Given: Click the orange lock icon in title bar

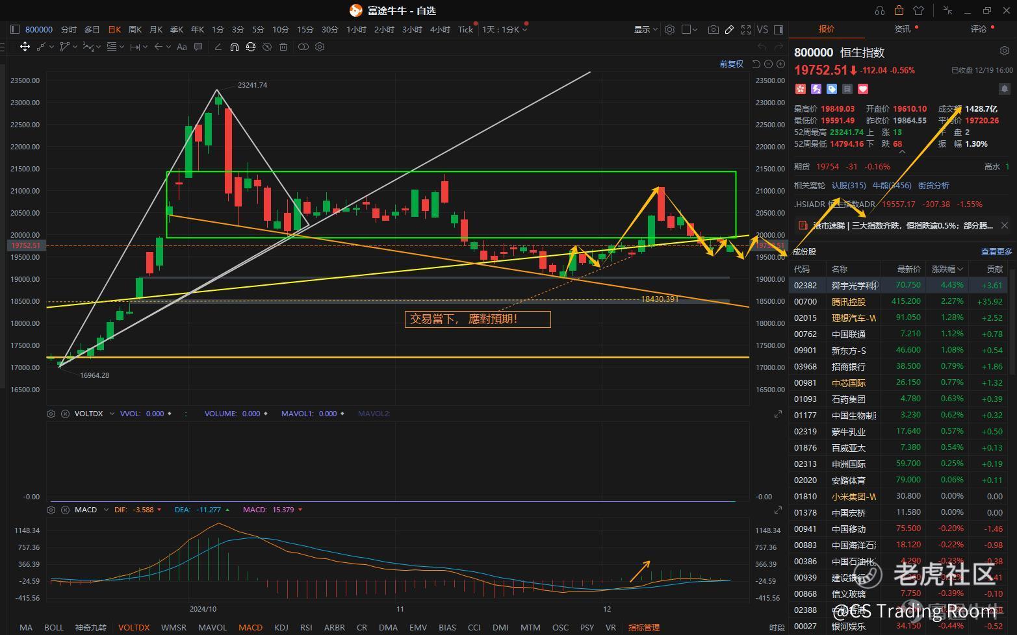Looking at the screenshot, I should coord(899,10).
